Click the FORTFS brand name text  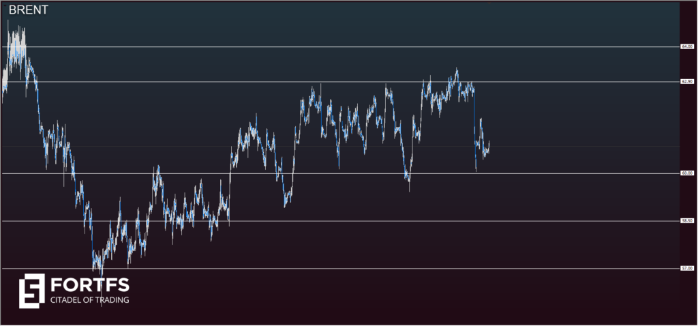click(89, 285)
